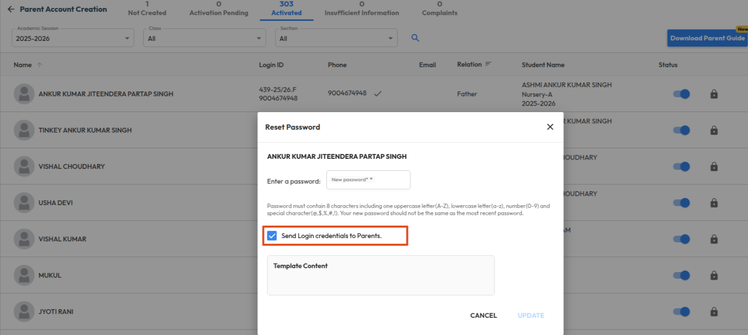
Task: Click the lock icon in Mukul's row
Action: pos(714,276)
